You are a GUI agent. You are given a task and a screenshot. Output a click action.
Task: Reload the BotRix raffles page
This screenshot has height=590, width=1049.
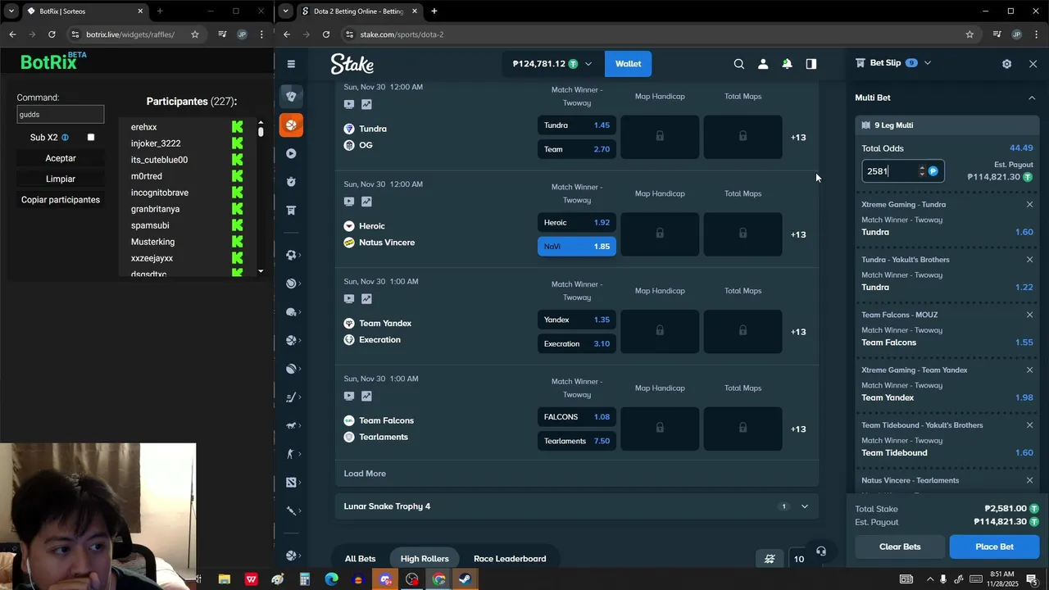pyautogui.click(x=52, y=34)
